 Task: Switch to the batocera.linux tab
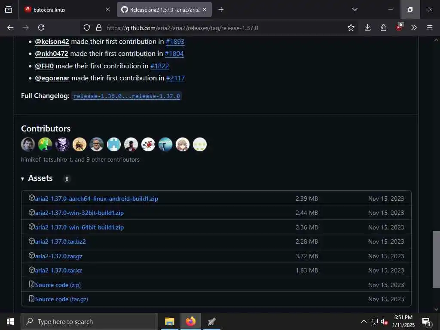[x=67, y=9]
